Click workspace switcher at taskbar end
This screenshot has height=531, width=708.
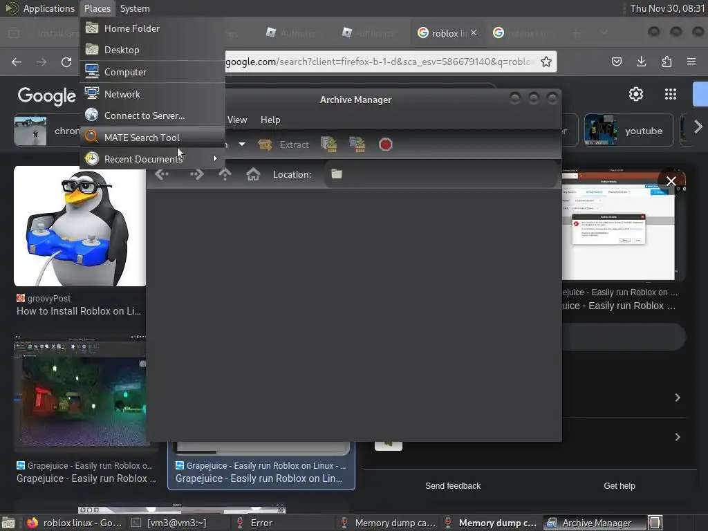pyautogui.click(x=655, y=523)
